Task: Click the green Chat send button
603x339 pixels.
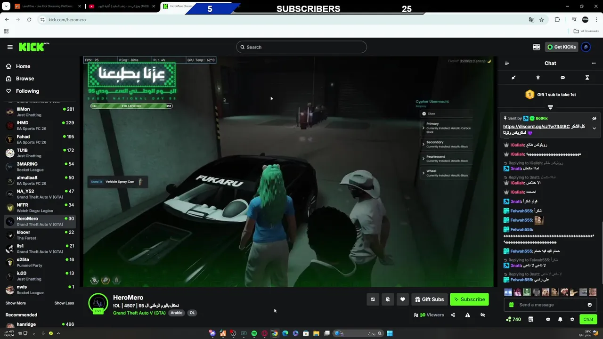Action: click(588, 319)
